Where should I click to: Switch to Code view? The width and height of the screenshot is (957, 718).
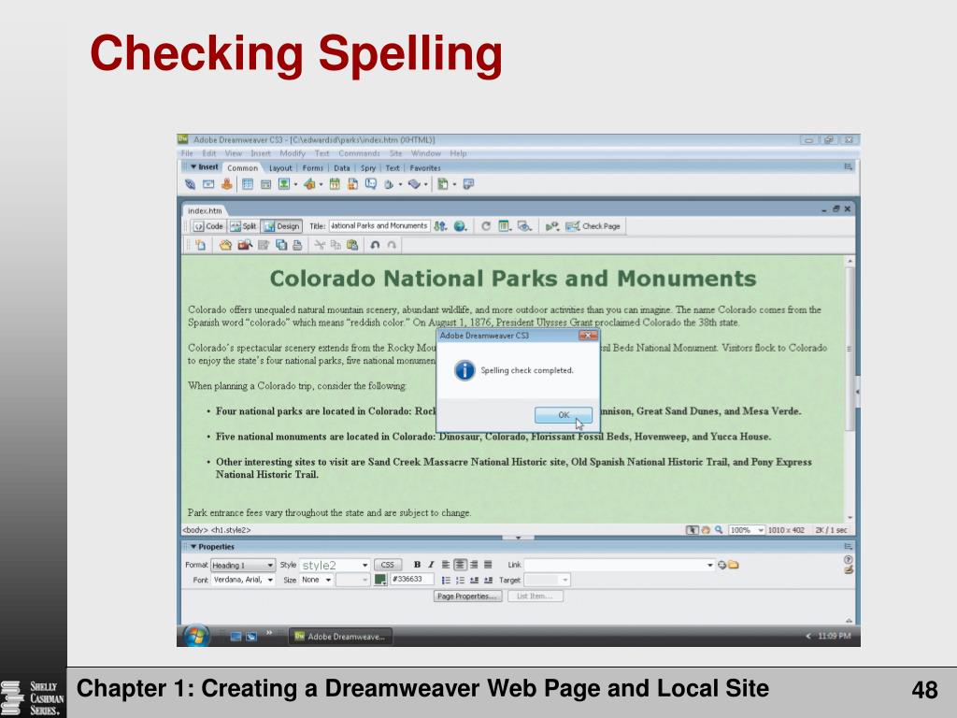pyautogui.click(x=208, y=226)
